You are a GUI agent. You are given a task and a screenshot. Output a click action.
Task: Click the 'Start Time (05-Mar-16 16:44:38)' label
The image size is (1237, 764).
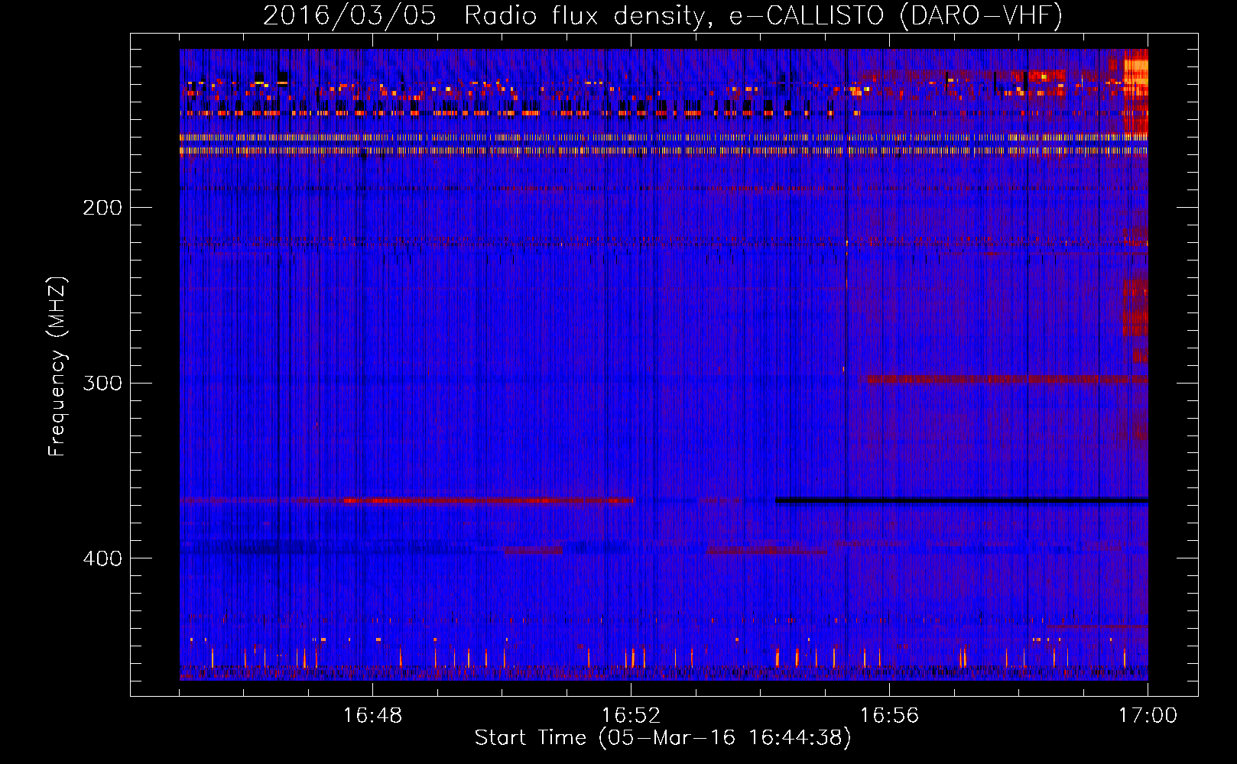(x=663, y=738)
